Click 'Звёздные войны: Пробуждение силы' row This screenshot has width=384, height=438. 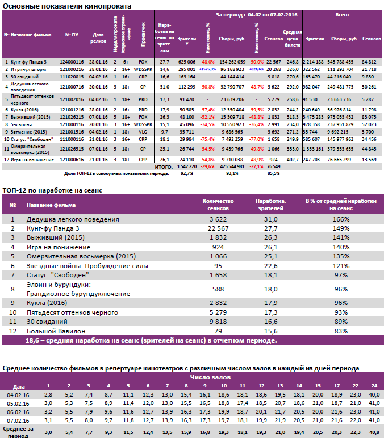[87, 266]
